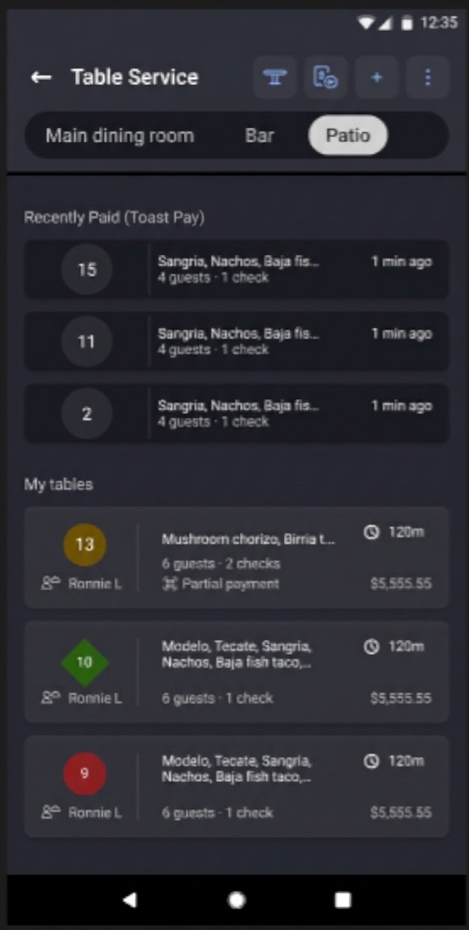Tap the Android back navigation triangle
This screenshot has height=930, width=469.
[130, 900]
